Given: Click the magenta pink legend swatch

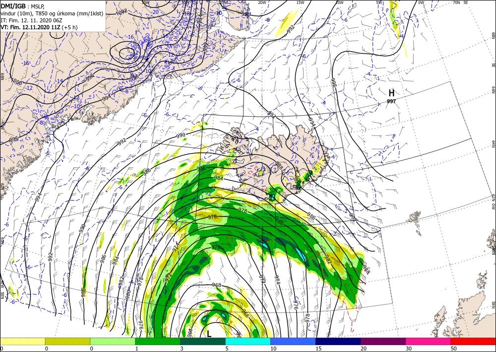Looking at the screenshot, I should coord(428,341).
